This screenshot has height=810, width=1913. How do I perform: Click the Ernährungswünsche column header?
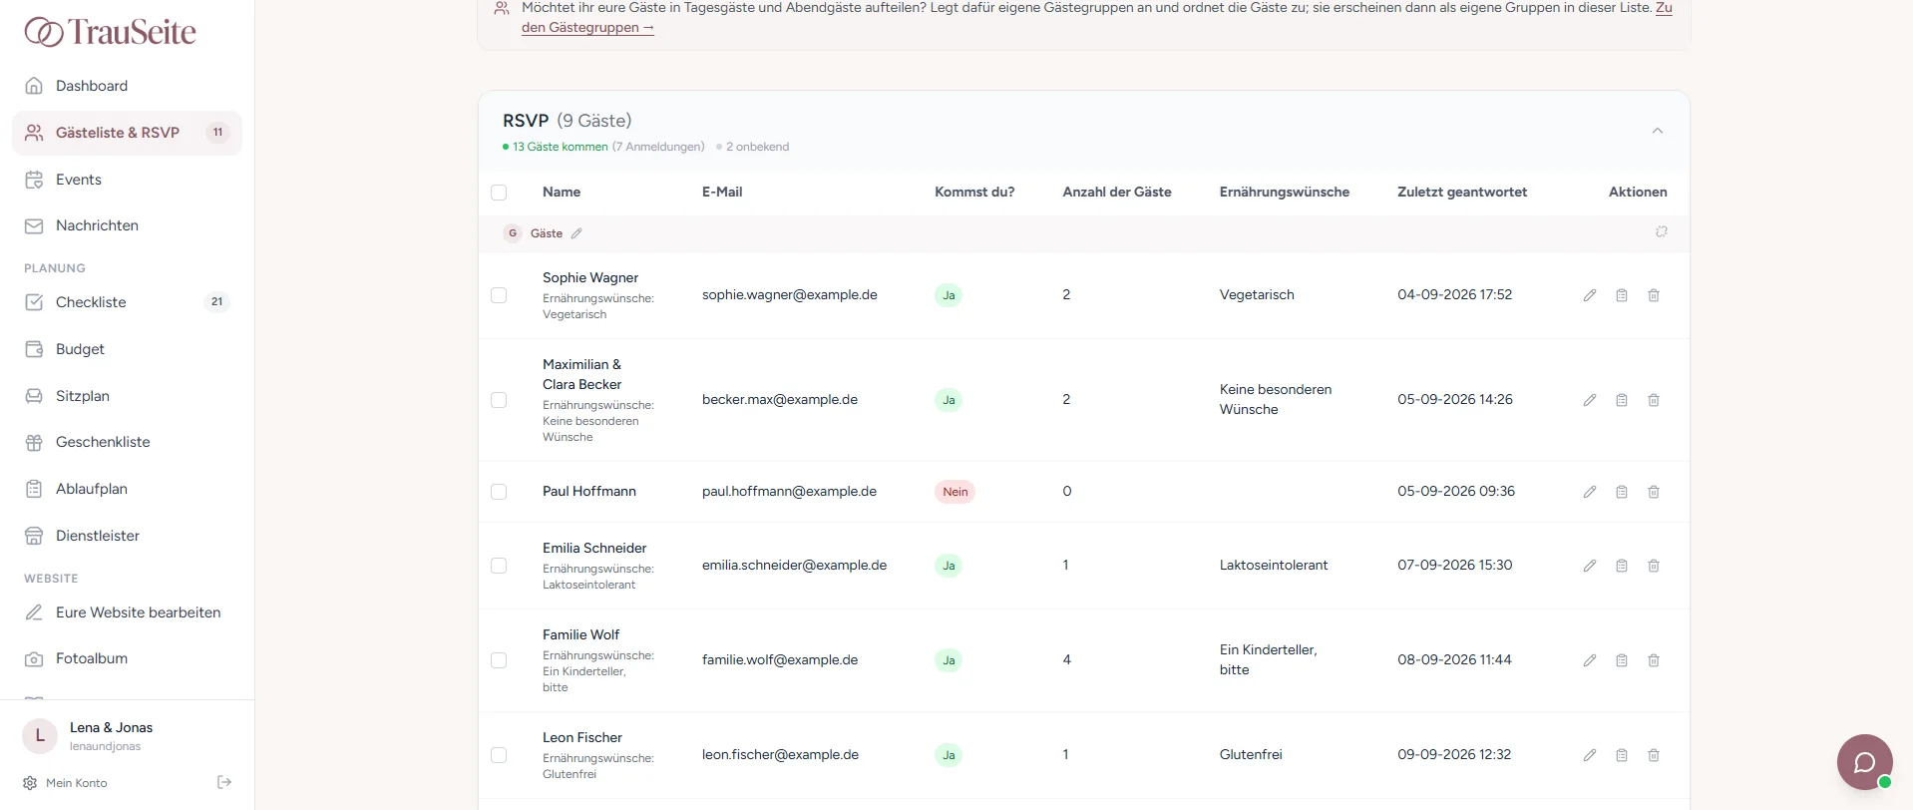point(1285,192)
